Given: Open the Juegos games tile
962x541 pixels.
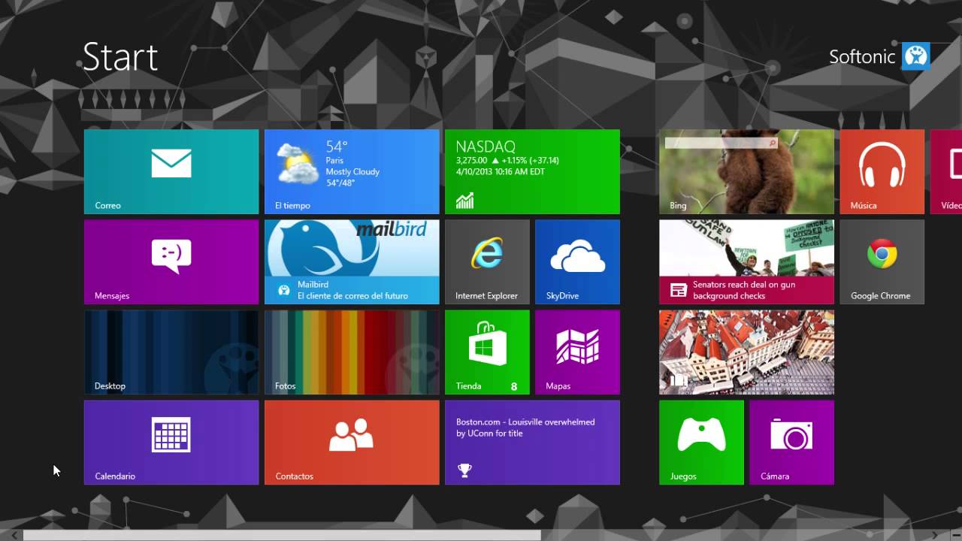Looking at the screenshot, I should 701,442.
